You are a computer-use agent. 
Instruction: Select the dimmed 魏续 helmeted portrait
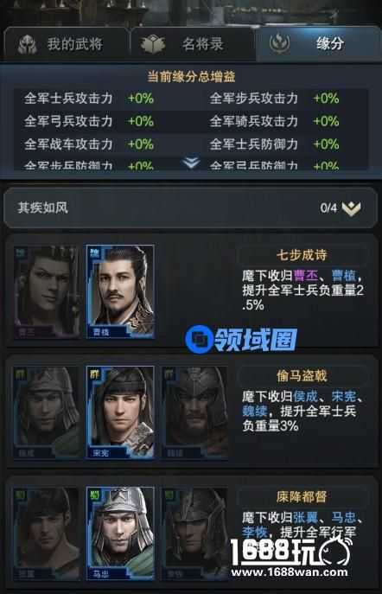click(x=194, y=412)
